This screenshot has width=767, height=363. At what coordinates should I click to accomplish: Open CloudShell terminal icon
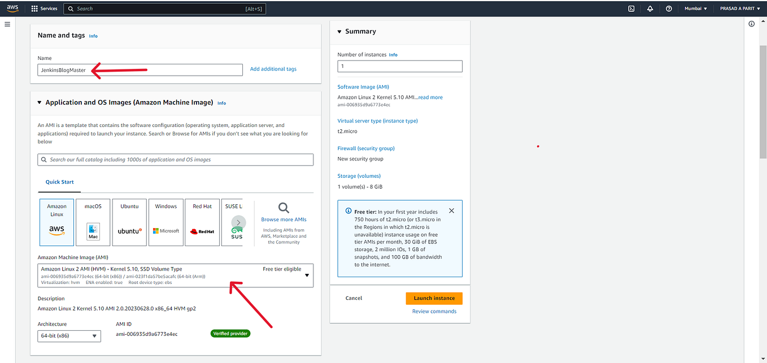pos(631,8)
